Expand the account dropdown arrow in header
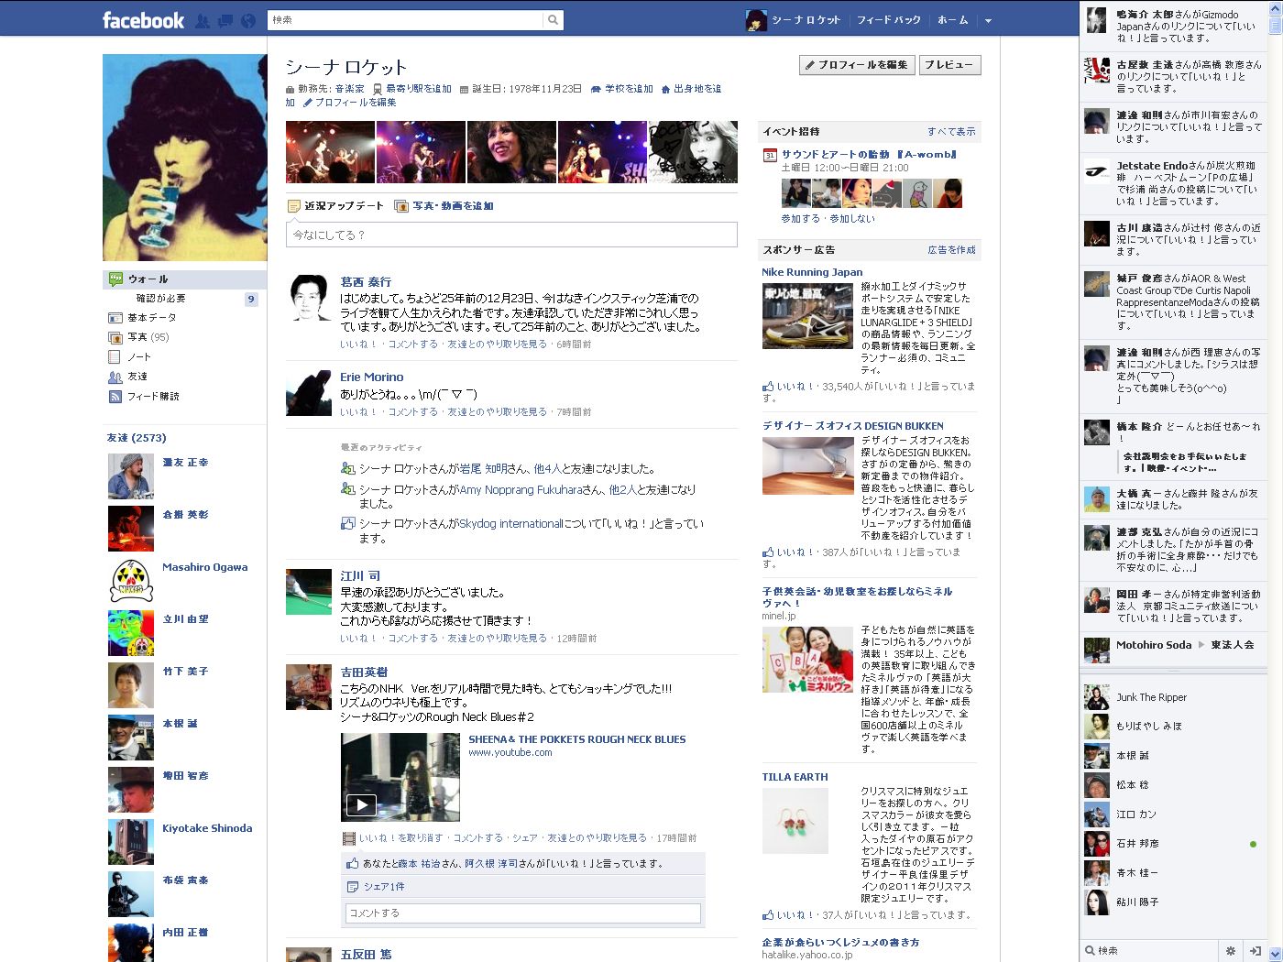This screenshot has height=962, width=1283. (988, 20)
